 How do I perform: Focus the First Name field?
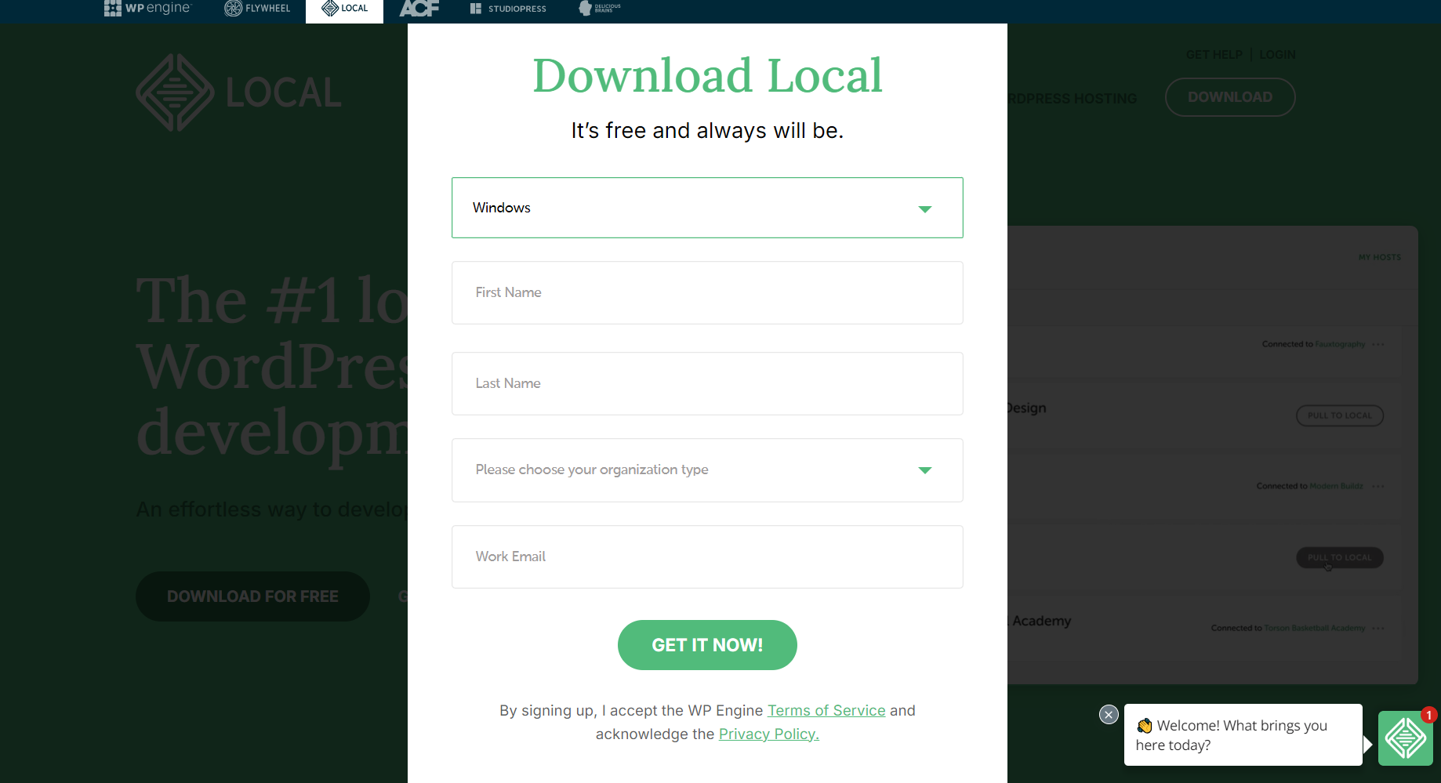707,292
